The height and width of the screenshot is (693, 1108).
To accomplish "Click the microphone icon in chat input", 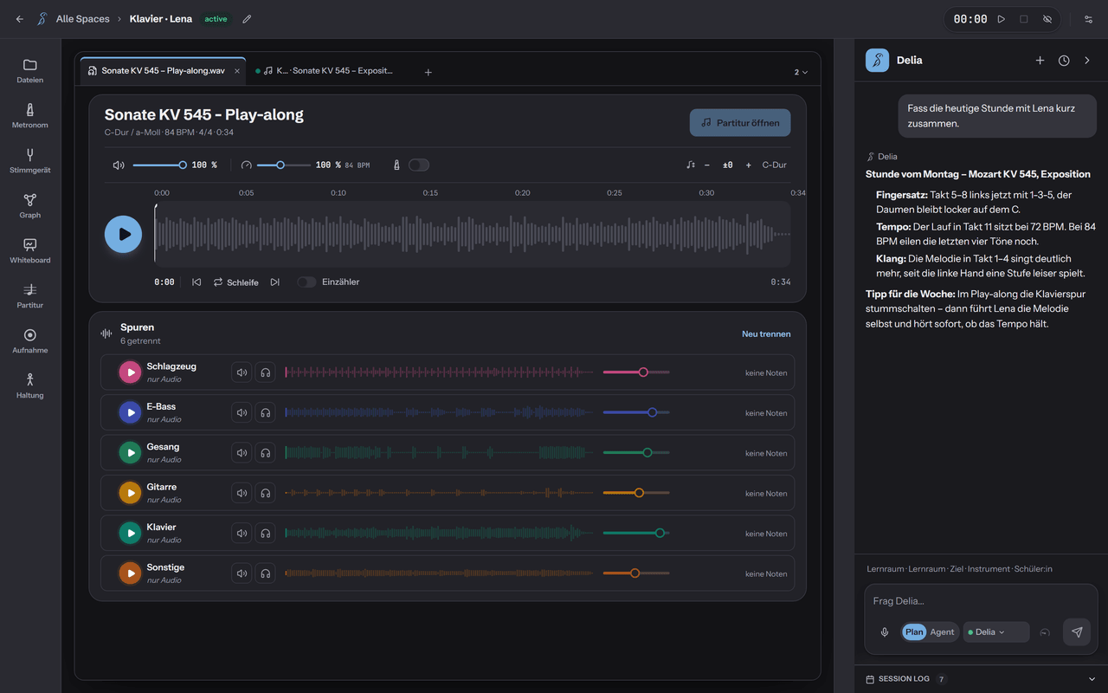I will 885,632.
